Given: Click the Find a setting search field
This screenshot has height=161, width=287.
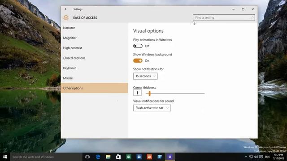Looking at the screenshot, I should pyautogui.click(x=224, y=18).
